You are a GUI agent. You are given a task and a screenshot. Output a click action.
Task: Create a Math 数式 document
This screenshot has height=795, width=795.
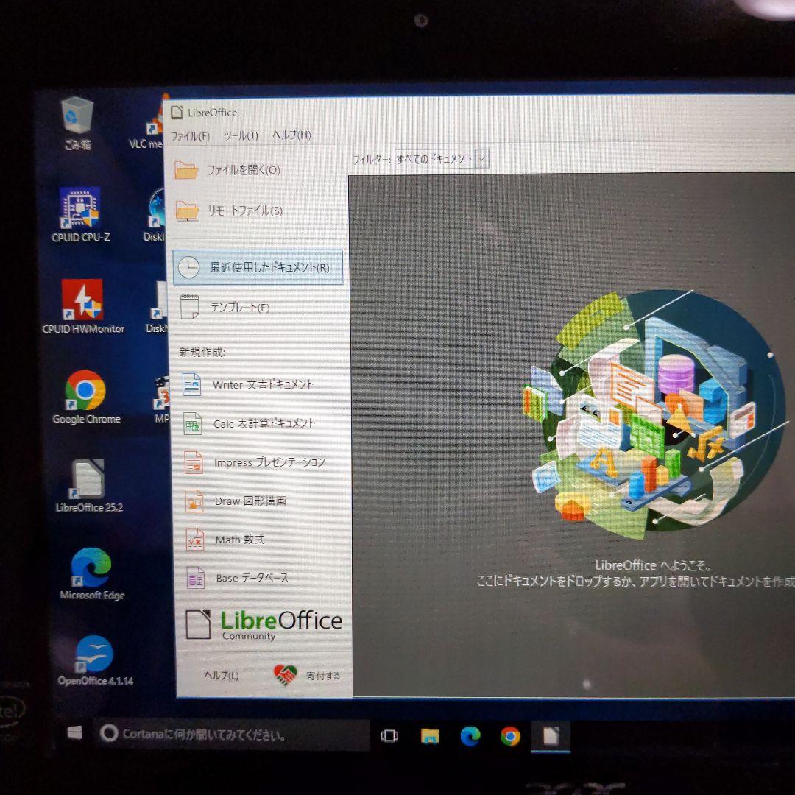click(x=240, y=540)
